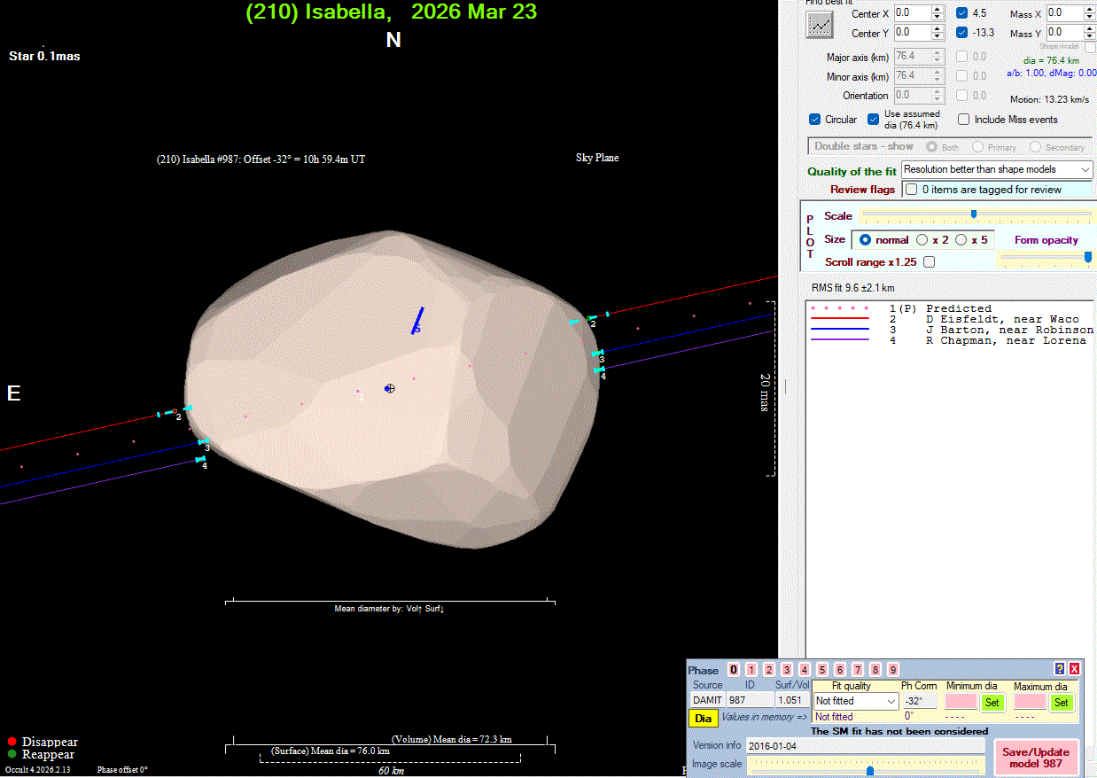Increment the Center X value spinner
The height and width of the screenshot is (778, 1097).
(938, 10)
